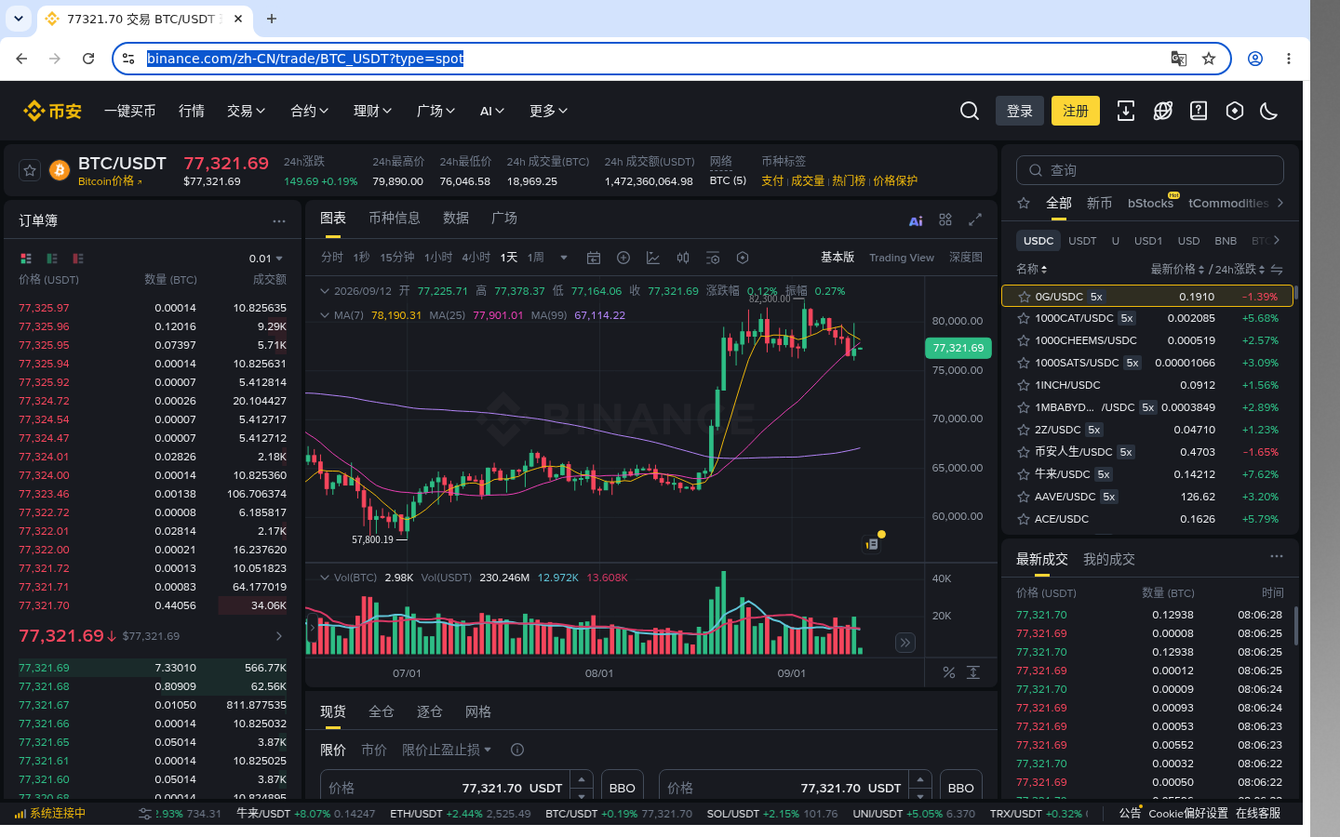This screenshot has height=837, width=1340.
Task: Select the 4小时 chart interval
Action: pos(476,258)
